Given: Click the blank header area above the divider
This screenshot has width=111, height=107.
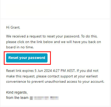Looking at the screenshot, I should click(55, 9).
